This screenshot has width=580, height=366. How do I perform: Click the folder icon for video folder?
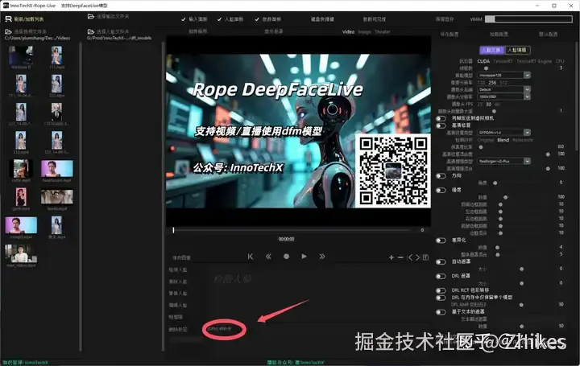8,31
